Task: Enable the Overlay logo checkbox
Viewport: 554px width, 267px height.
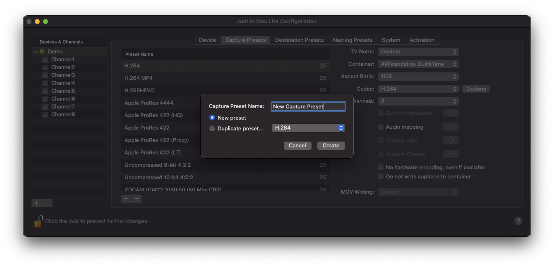Action: 381,140
